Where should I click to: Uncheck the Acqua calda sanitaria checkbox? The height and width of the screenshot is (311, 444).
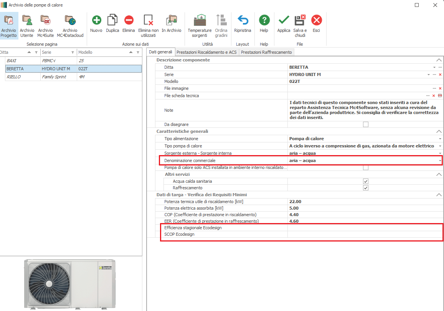[365, 181]
